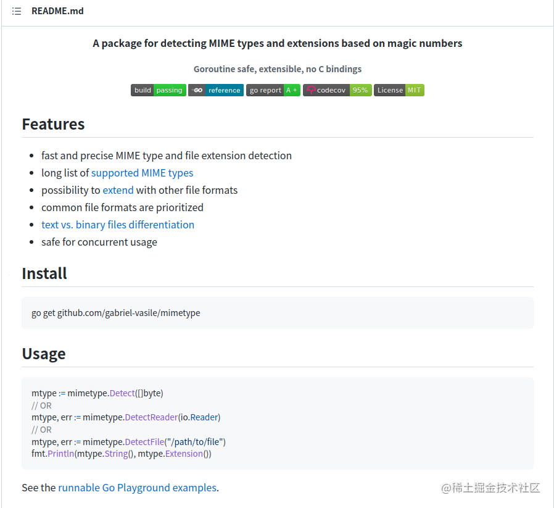Click the package description headline text
554x508 pixels.
(277, 43)
